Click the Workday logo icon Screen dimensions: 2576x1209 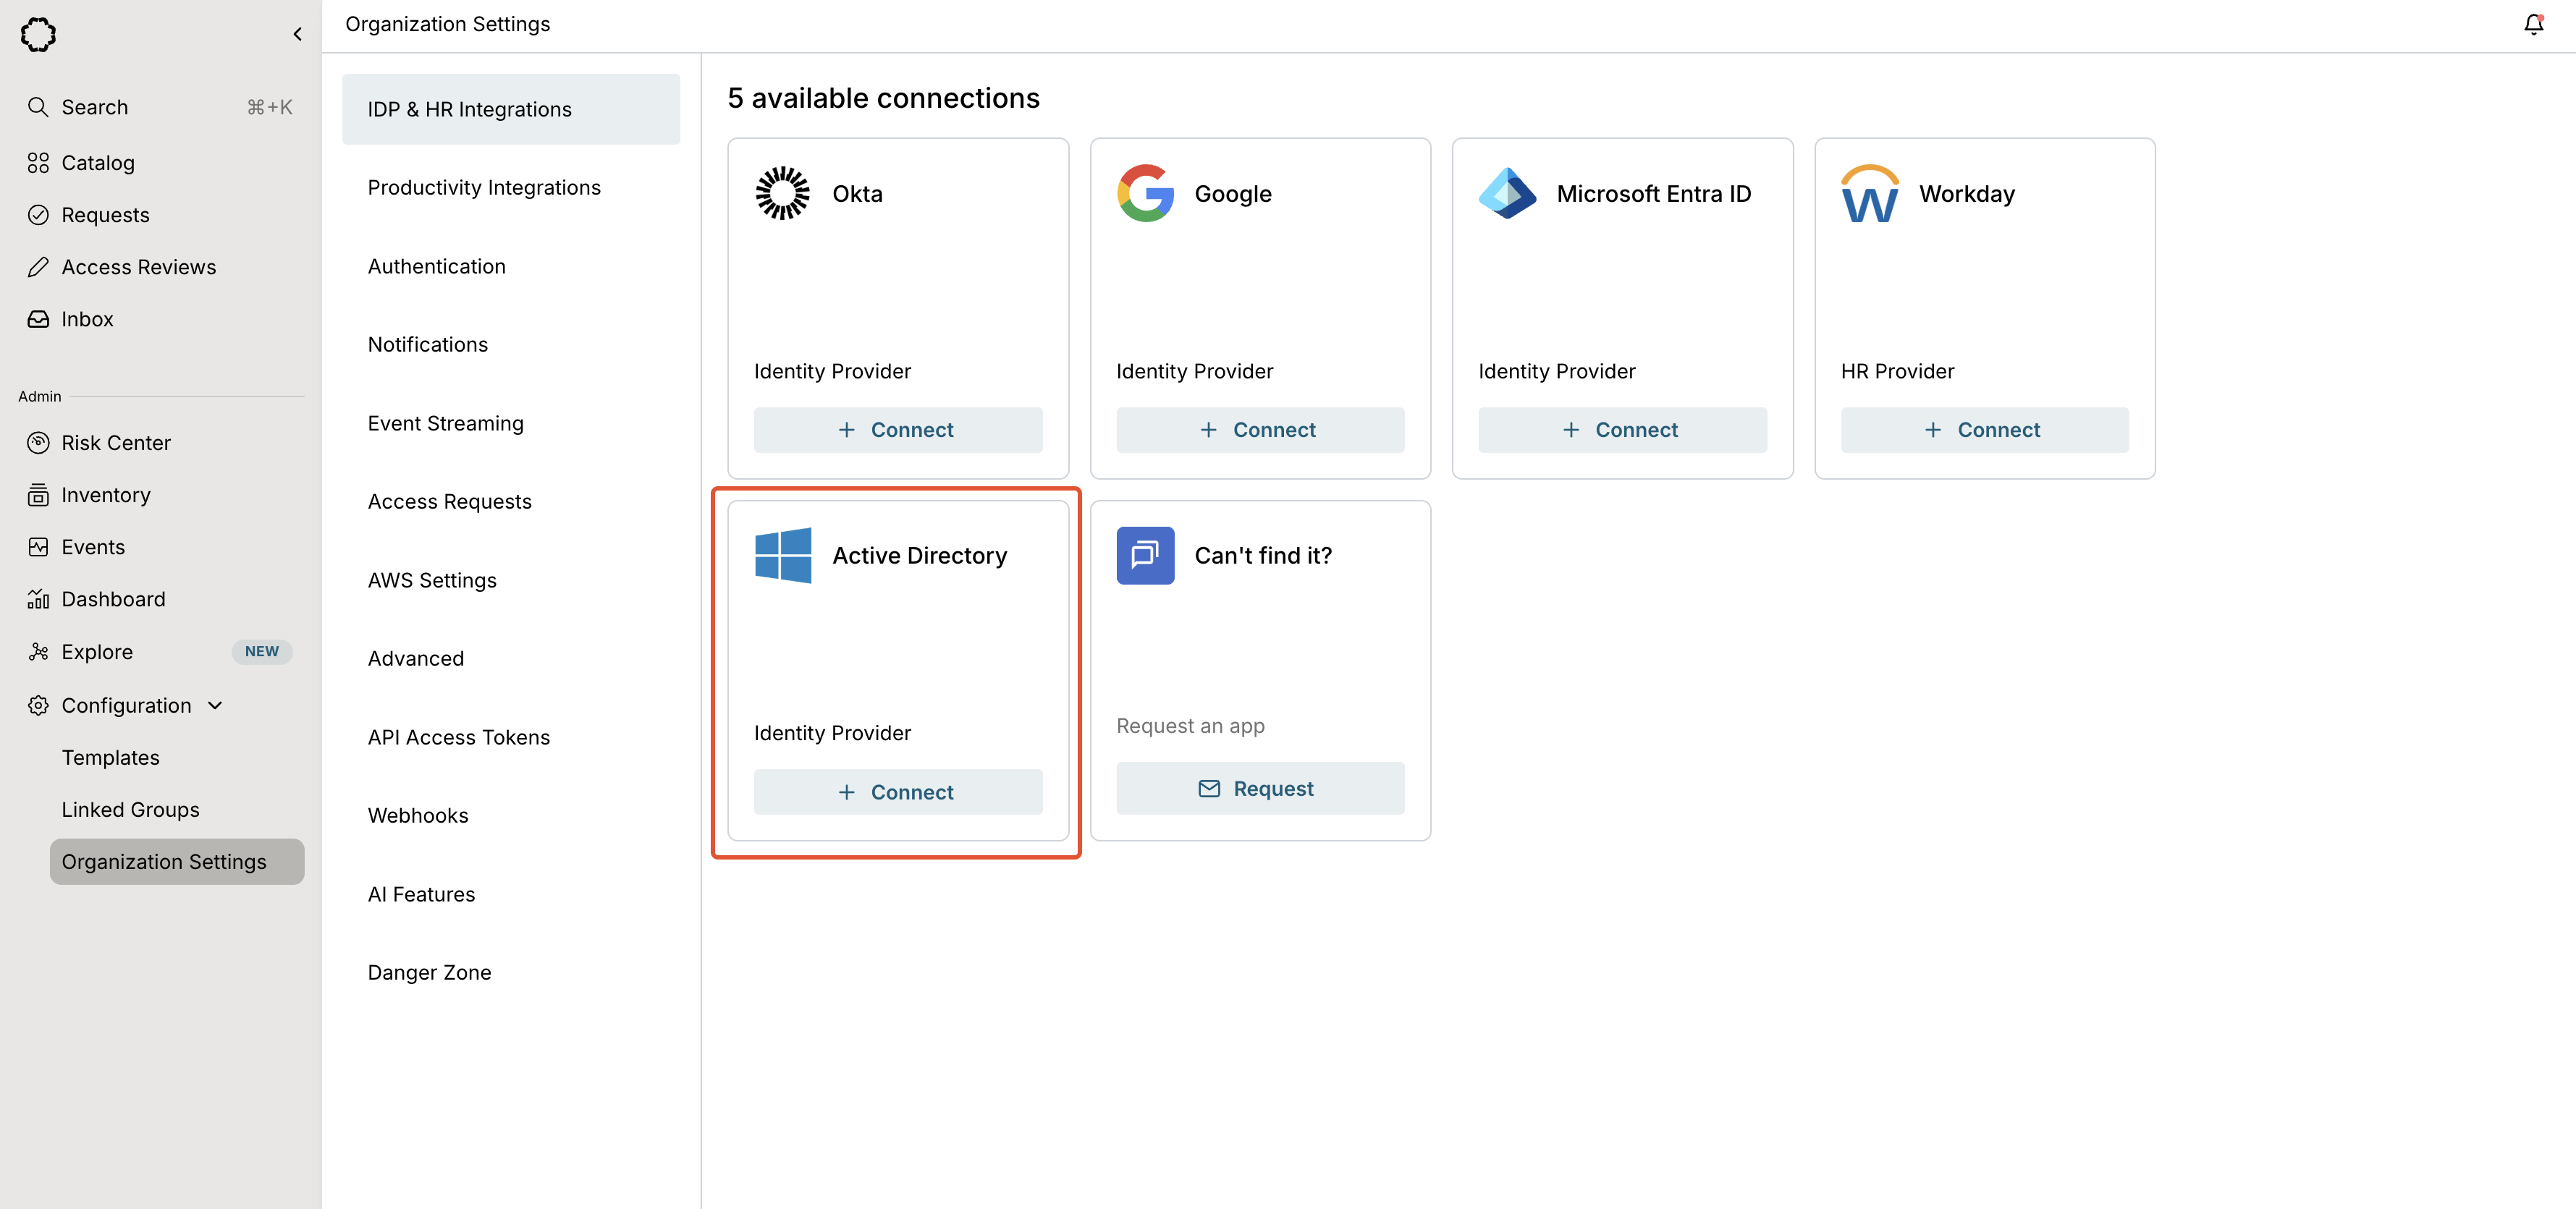pos(1868,193)
